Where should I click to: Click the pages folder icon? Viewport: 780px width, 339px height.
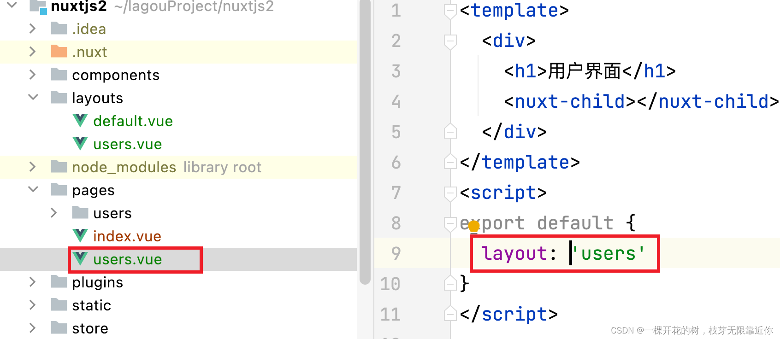point(59,189)
